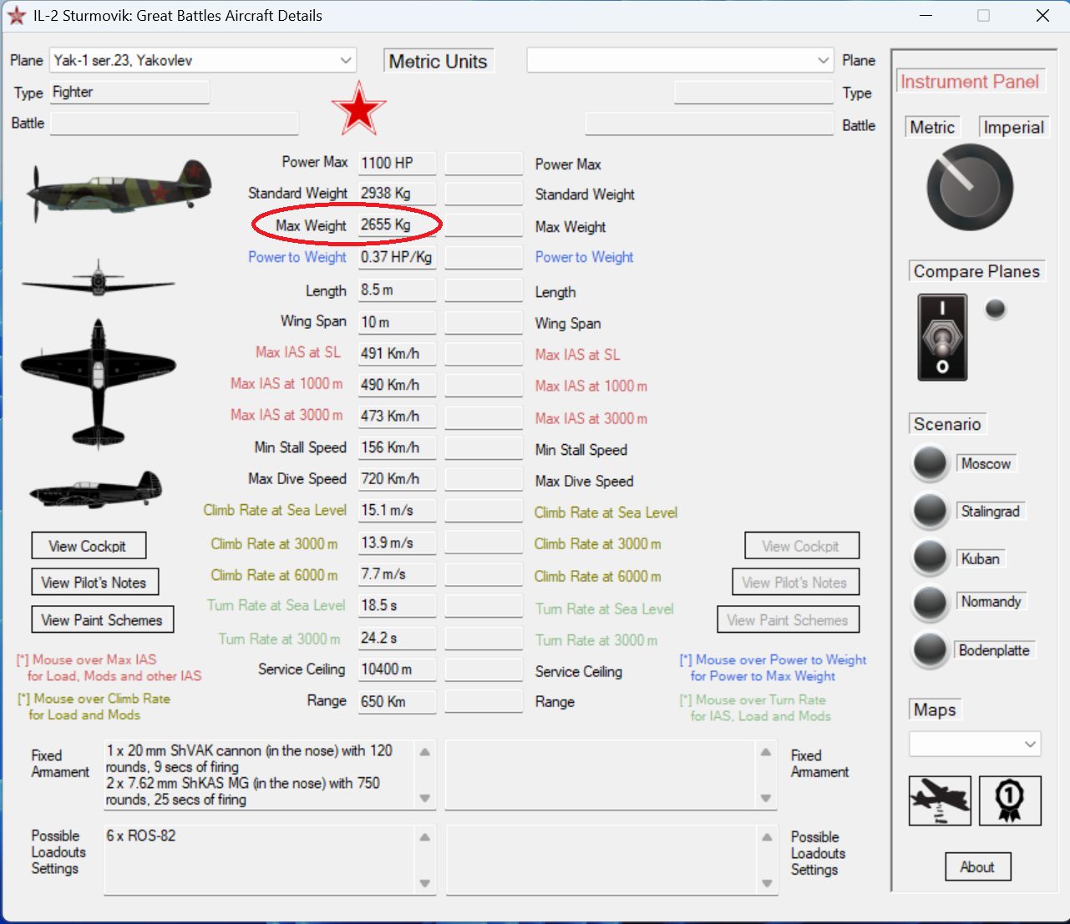Turn the Metric/Imperial rotary knob

970,187
